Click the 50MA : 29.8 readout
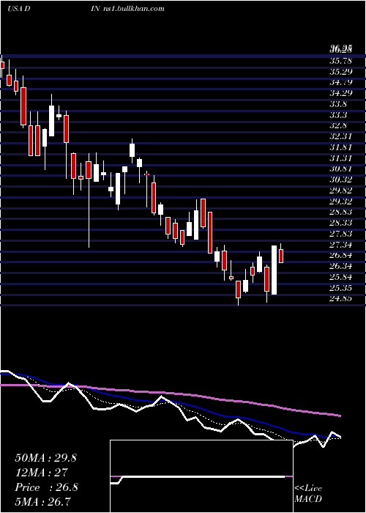Viewport: 366px width, 513px height. (45, 458)
